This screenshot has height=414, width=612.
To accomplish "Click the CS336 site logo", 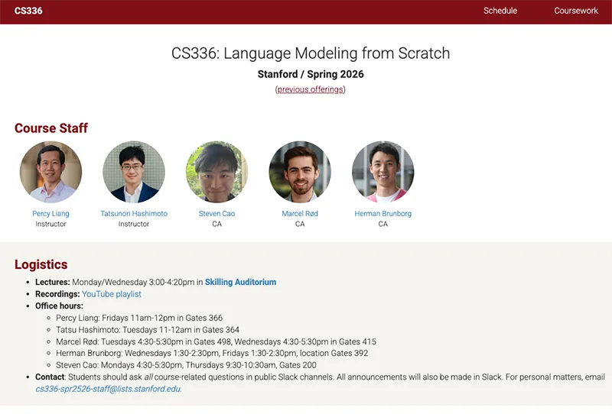I will [28, 11].
